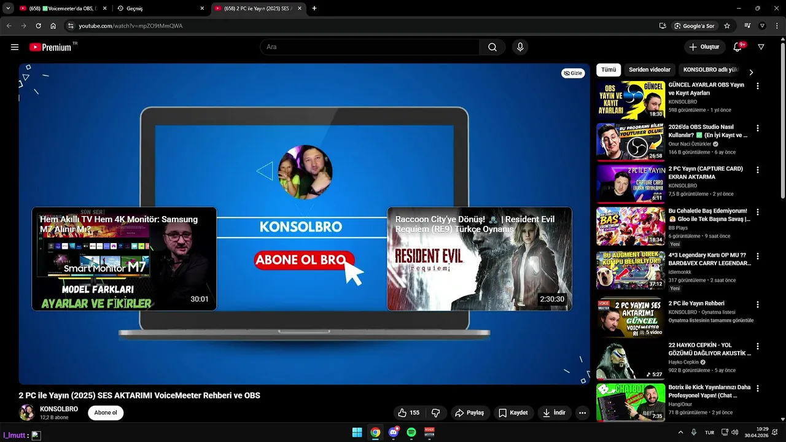Open the browser home page button
The height and width of the screenshot is (442, 786).
[x=53, y=26]
